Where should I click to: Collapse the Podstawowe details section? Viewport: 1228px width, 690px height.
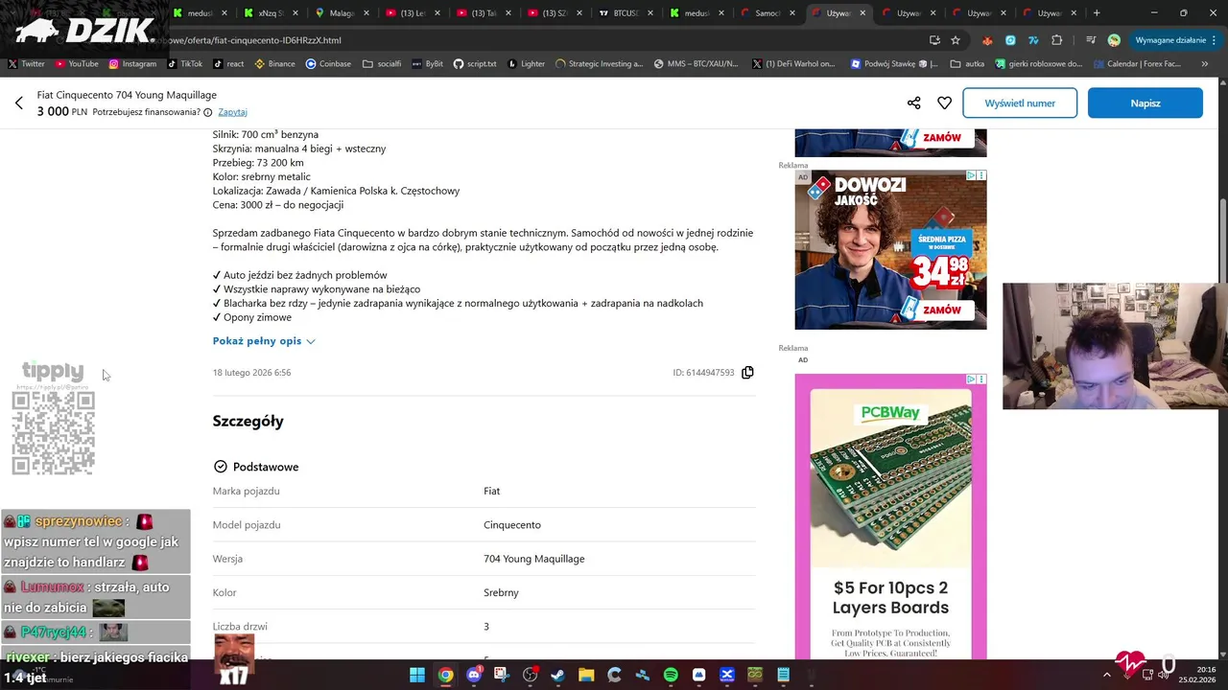pyautogui.click(x=255, y=467)
